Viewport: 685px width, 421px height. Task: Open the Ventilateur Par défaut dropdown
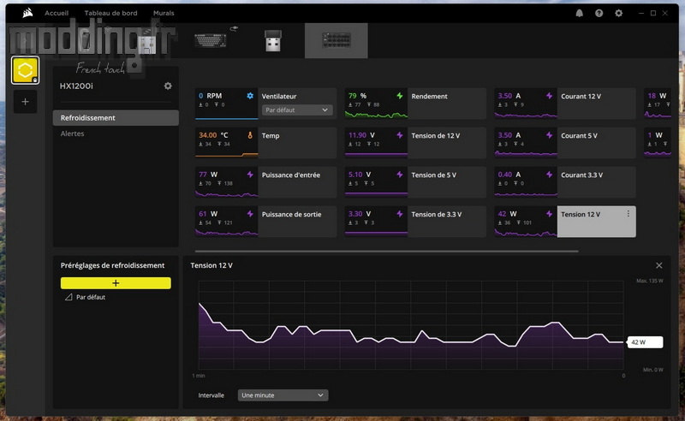coord(297,110)
